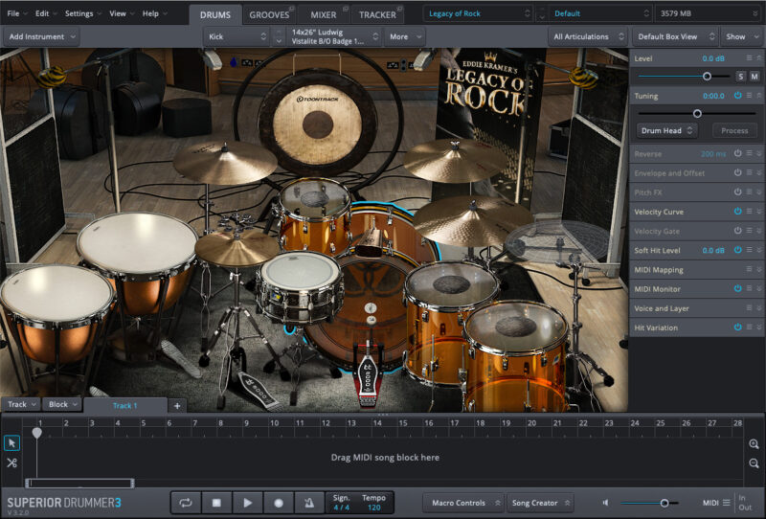
Task: Open the Reverse section menu icon
Action: pyautogui.click(x=749, y=153)
